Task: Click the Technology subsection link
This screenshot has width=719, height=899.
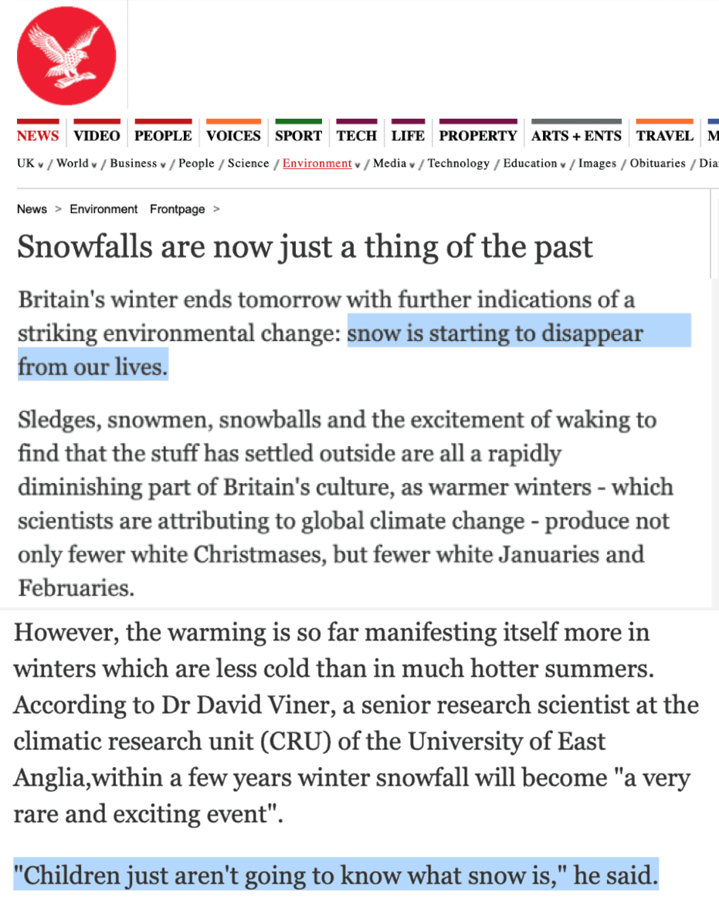Action: click(x=458, y=164)
